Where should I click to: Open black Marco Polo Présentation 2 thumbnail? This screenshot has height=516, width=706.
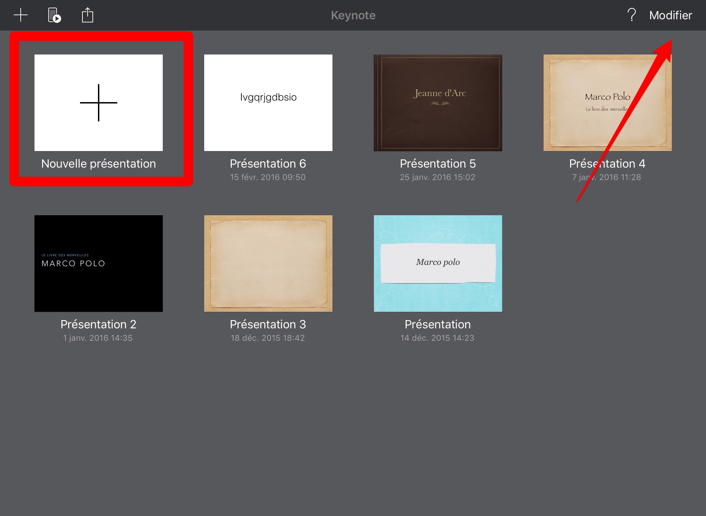(x=99, y=264)
